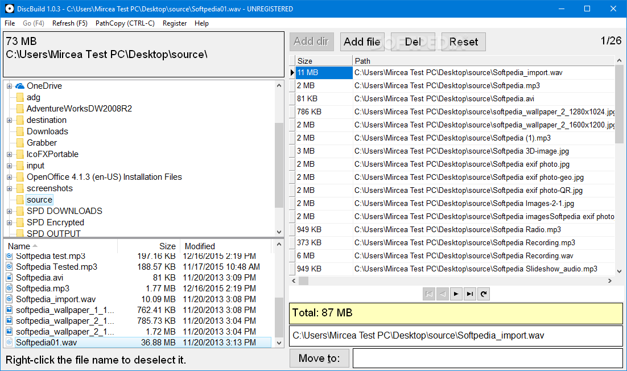Expand the SPD Encrypted folder node
The height and width of the screenshot is (371, 627).
9,222
